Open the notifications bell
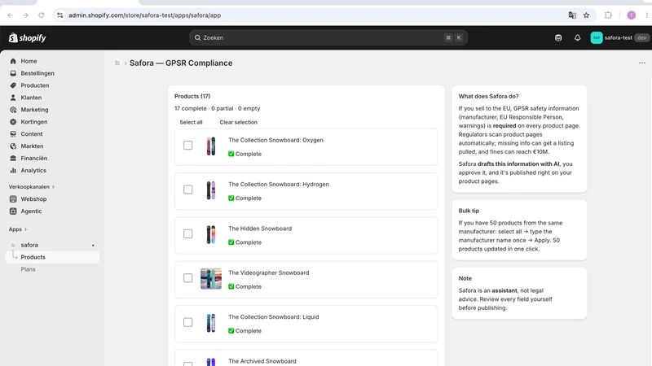This screenshot has width=652, height=366. click(577, 37)
